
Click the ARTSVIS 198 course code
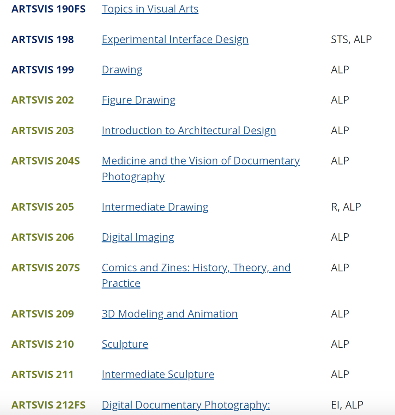(x=42, y=39)
